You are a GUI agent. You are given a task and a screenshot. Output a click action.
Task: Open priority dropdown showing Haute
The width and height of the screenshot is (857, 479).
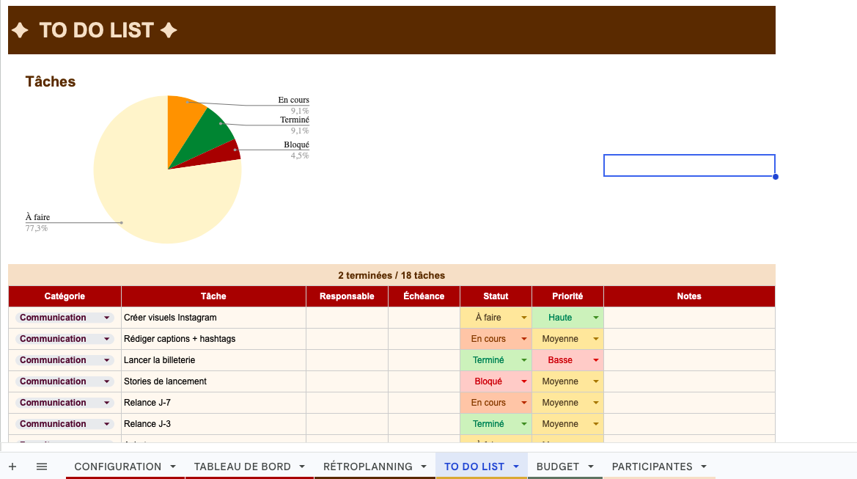(595, 318)
